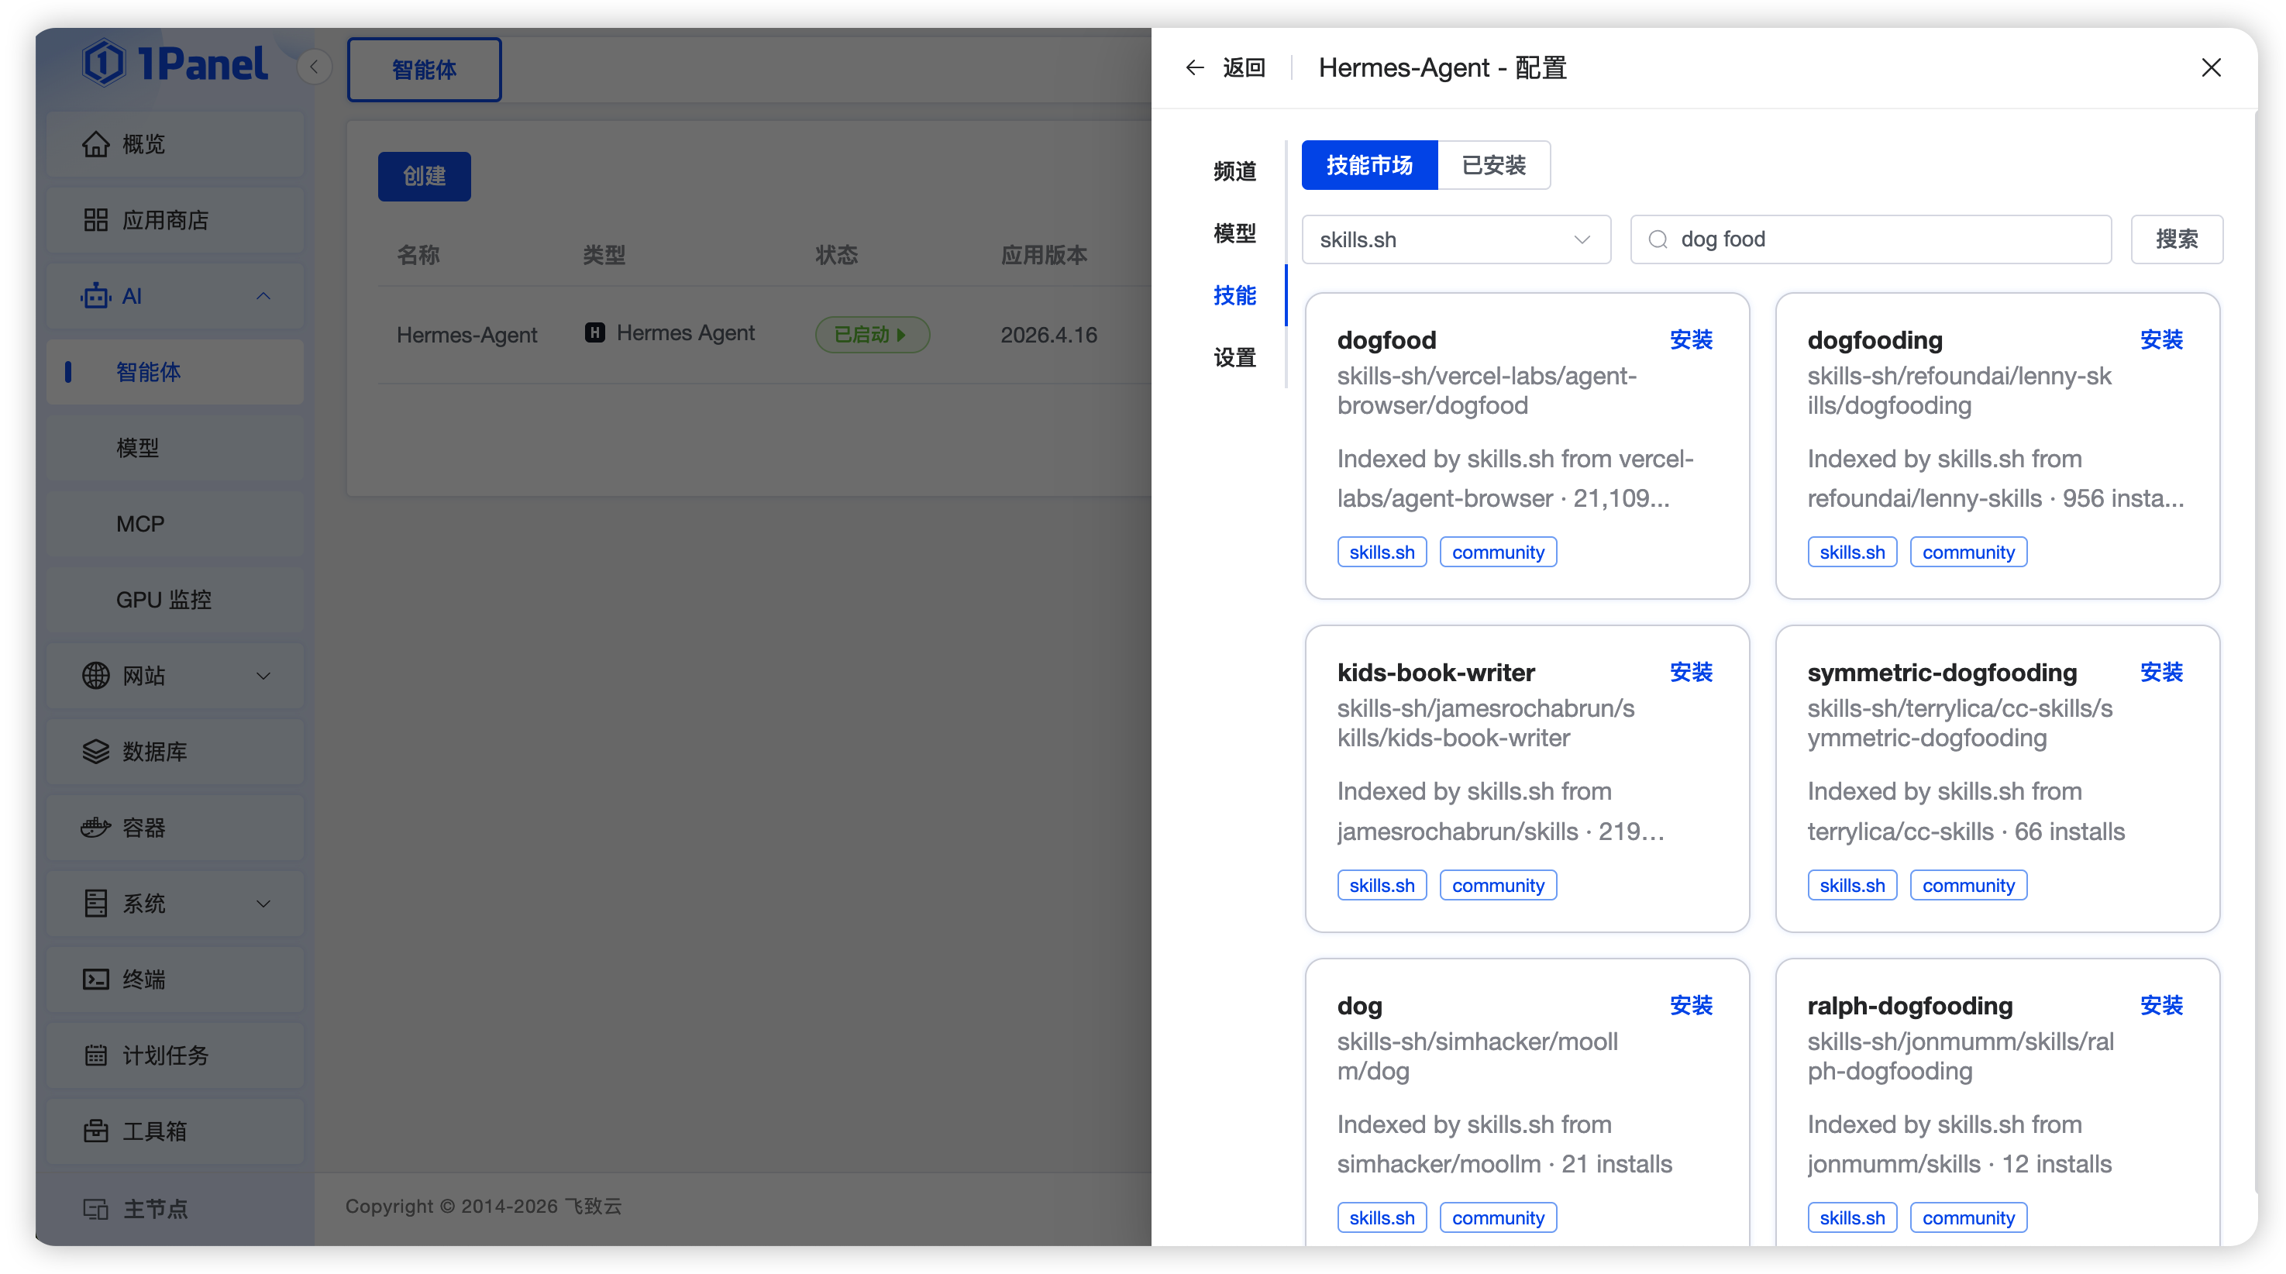The height and width of the screenshot is (1274, 2286).
Task: Click the 容器 docker icon
Action: coord(96,827)
